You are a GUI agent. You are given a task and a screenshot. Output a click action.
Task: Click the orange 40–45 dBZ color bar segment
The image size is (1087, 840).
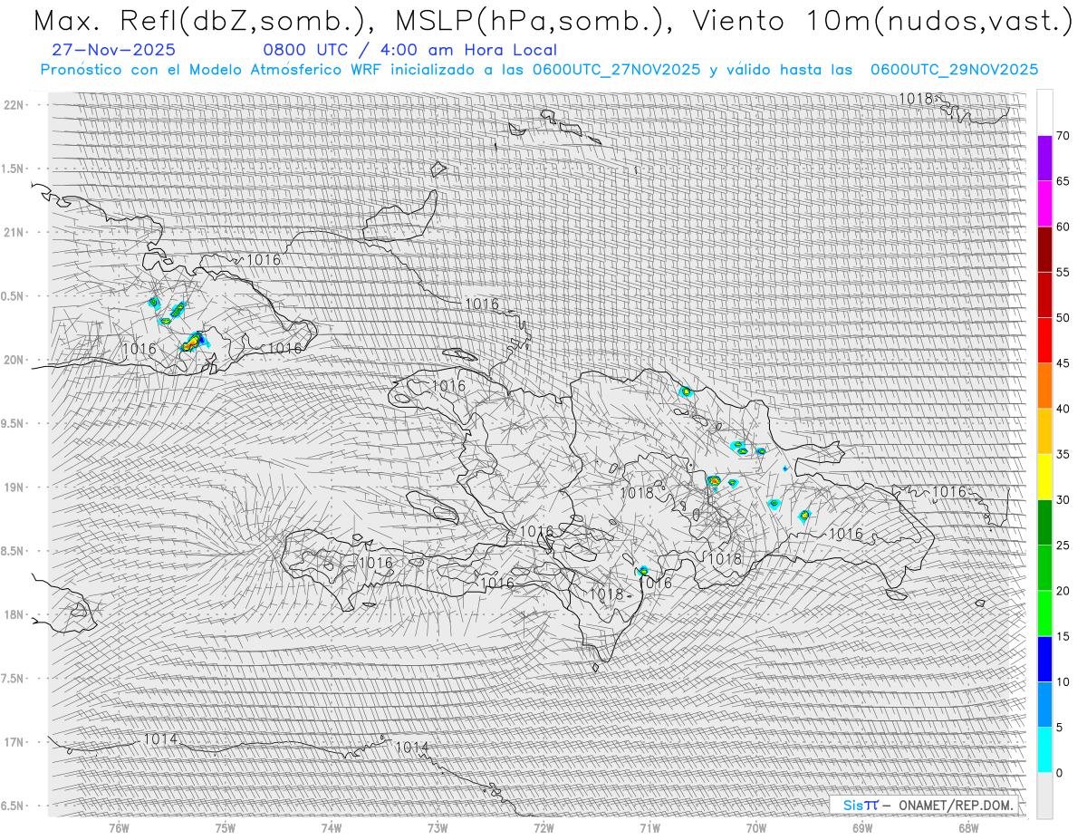pyautogui.click(x=1044, y=385)
